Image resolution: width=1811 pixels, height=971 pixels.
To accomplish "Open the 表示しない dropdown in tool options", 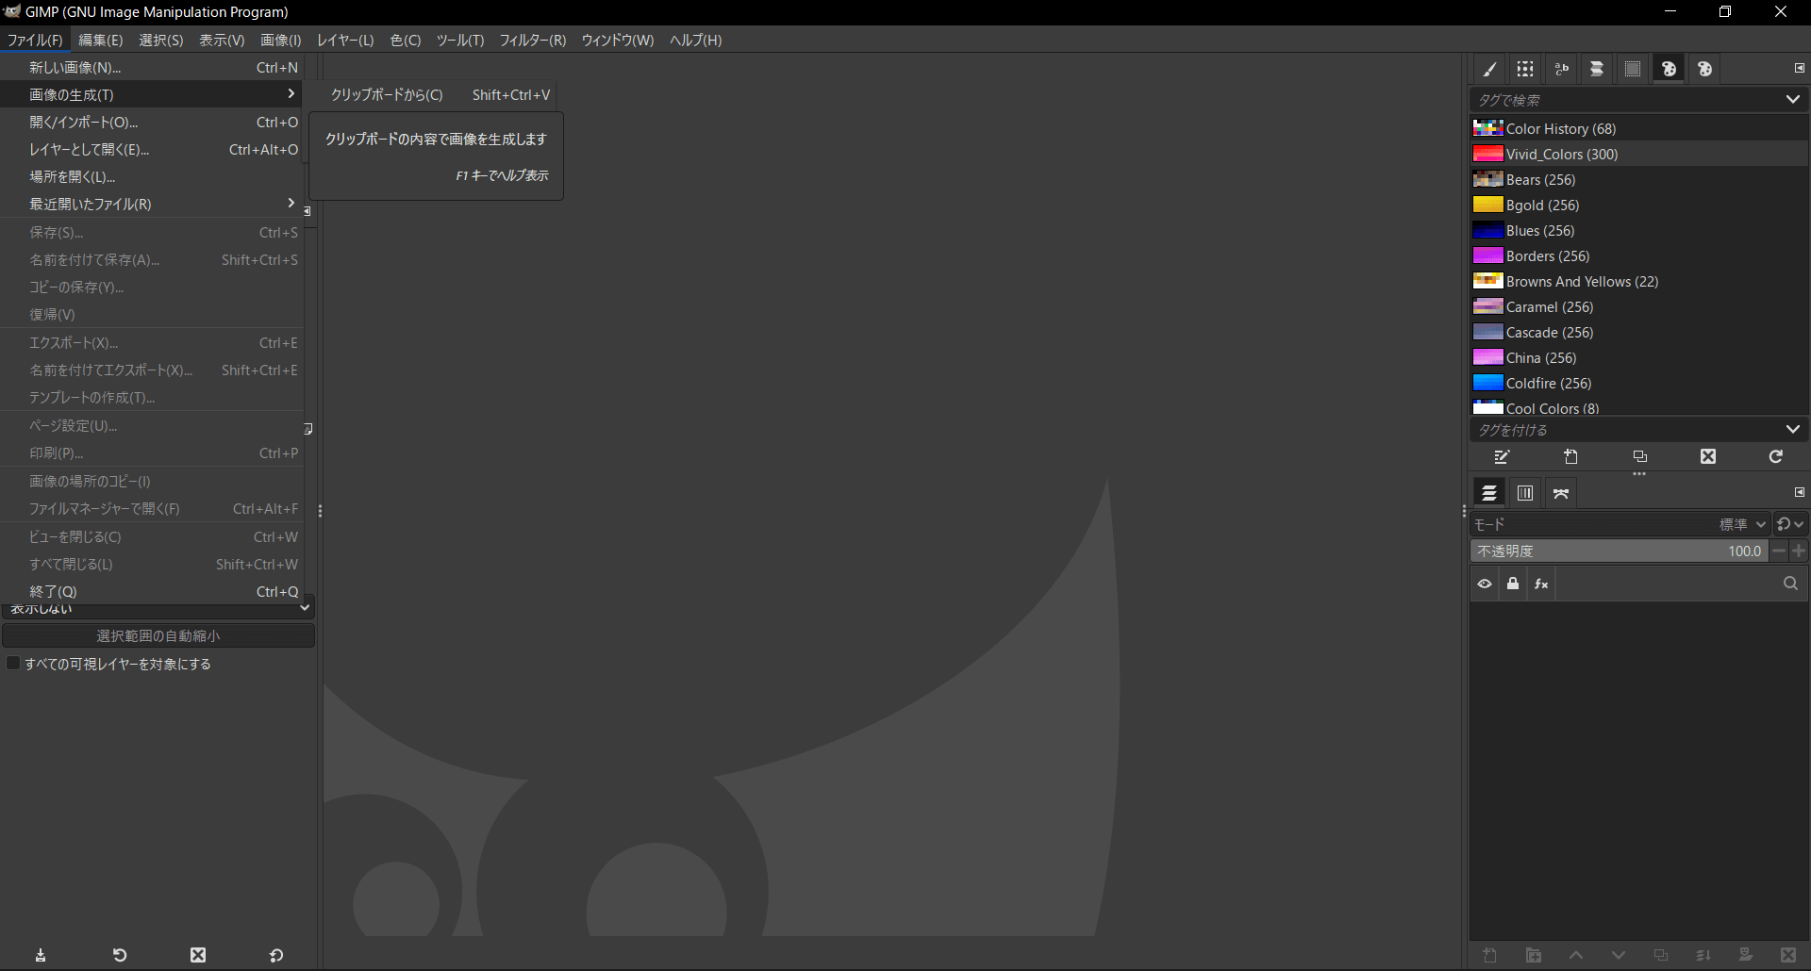I will tap(158, 610).
